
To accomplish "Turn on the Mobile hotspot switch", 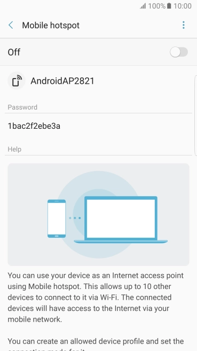I will tap(179, 52).
